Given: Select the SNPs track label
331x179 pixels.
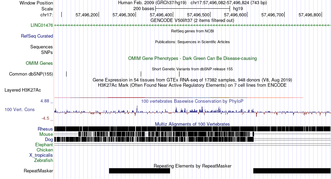Looking at the screenshot, I should [x=47, y=52].
